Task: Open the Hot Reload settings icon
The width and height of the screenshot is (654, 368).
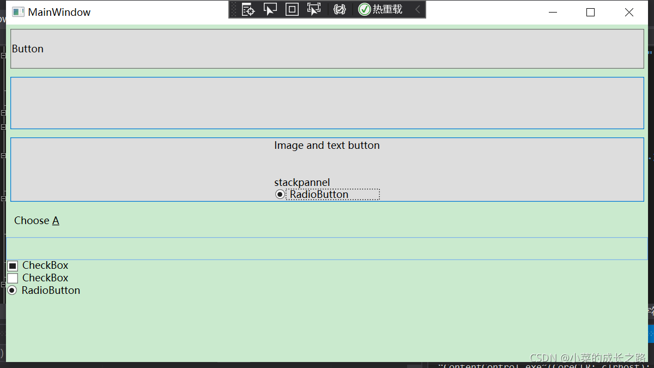Action: click(x=339, y=9)
